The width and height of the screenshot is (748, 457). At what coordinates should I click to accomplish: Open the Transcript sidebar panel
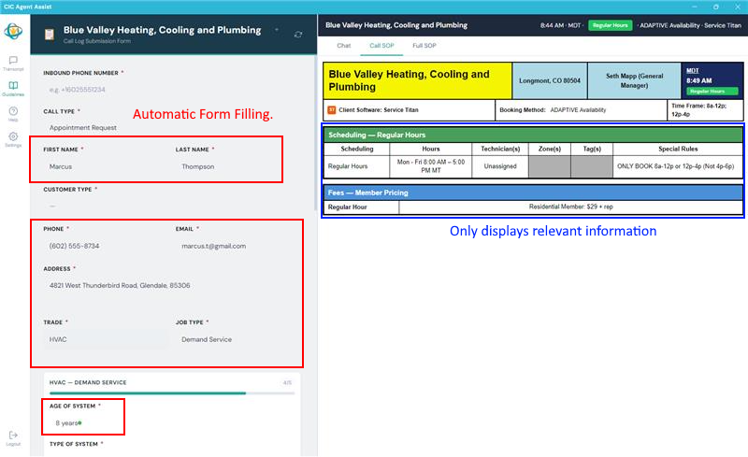point(13,63)
